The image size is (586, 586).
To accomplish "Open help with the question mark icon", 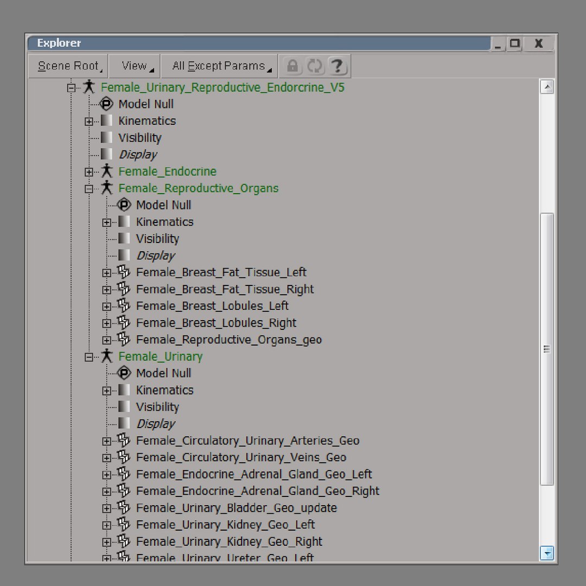I will pos(337,66).
